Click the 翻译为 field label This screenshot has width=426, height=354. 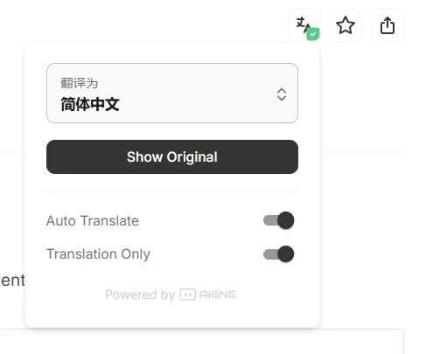tap(80, 83)
